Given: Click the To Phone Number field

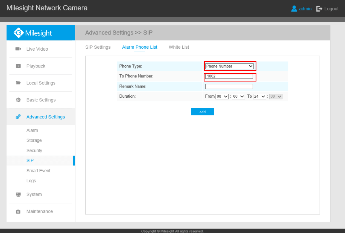Looking at the screenshot, I should pos(229,76).
